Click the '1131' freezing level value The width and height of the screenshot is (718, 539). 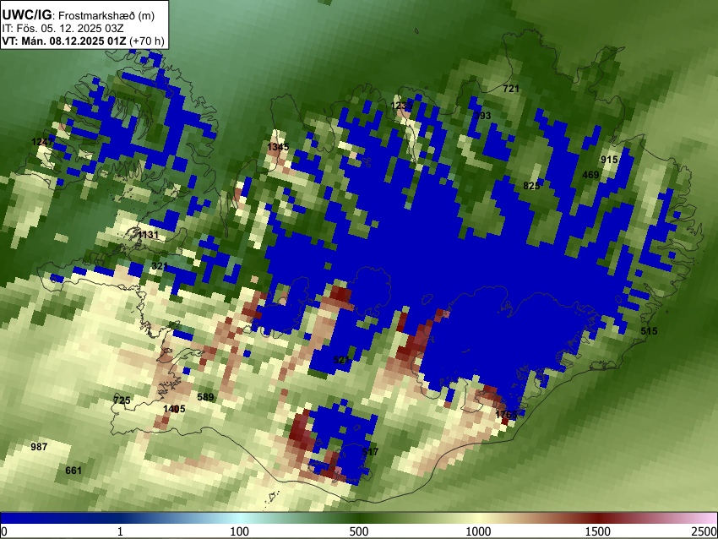click(x=149, y=235)
